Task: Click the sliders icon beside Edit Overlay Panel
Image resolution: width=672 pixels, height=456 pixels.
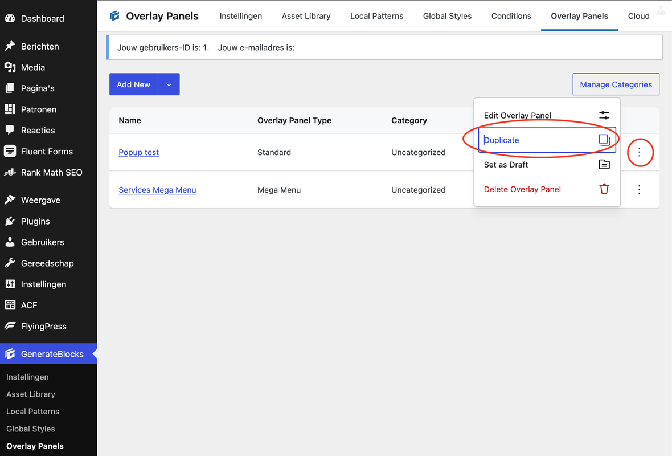Action: coord(604,115)
